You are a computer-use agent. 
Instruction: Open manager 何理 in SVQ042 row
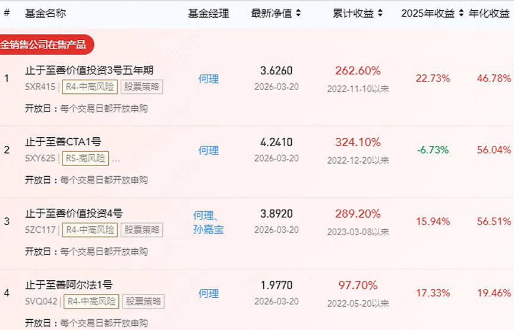pyautogui.click(x=209, y=294)
